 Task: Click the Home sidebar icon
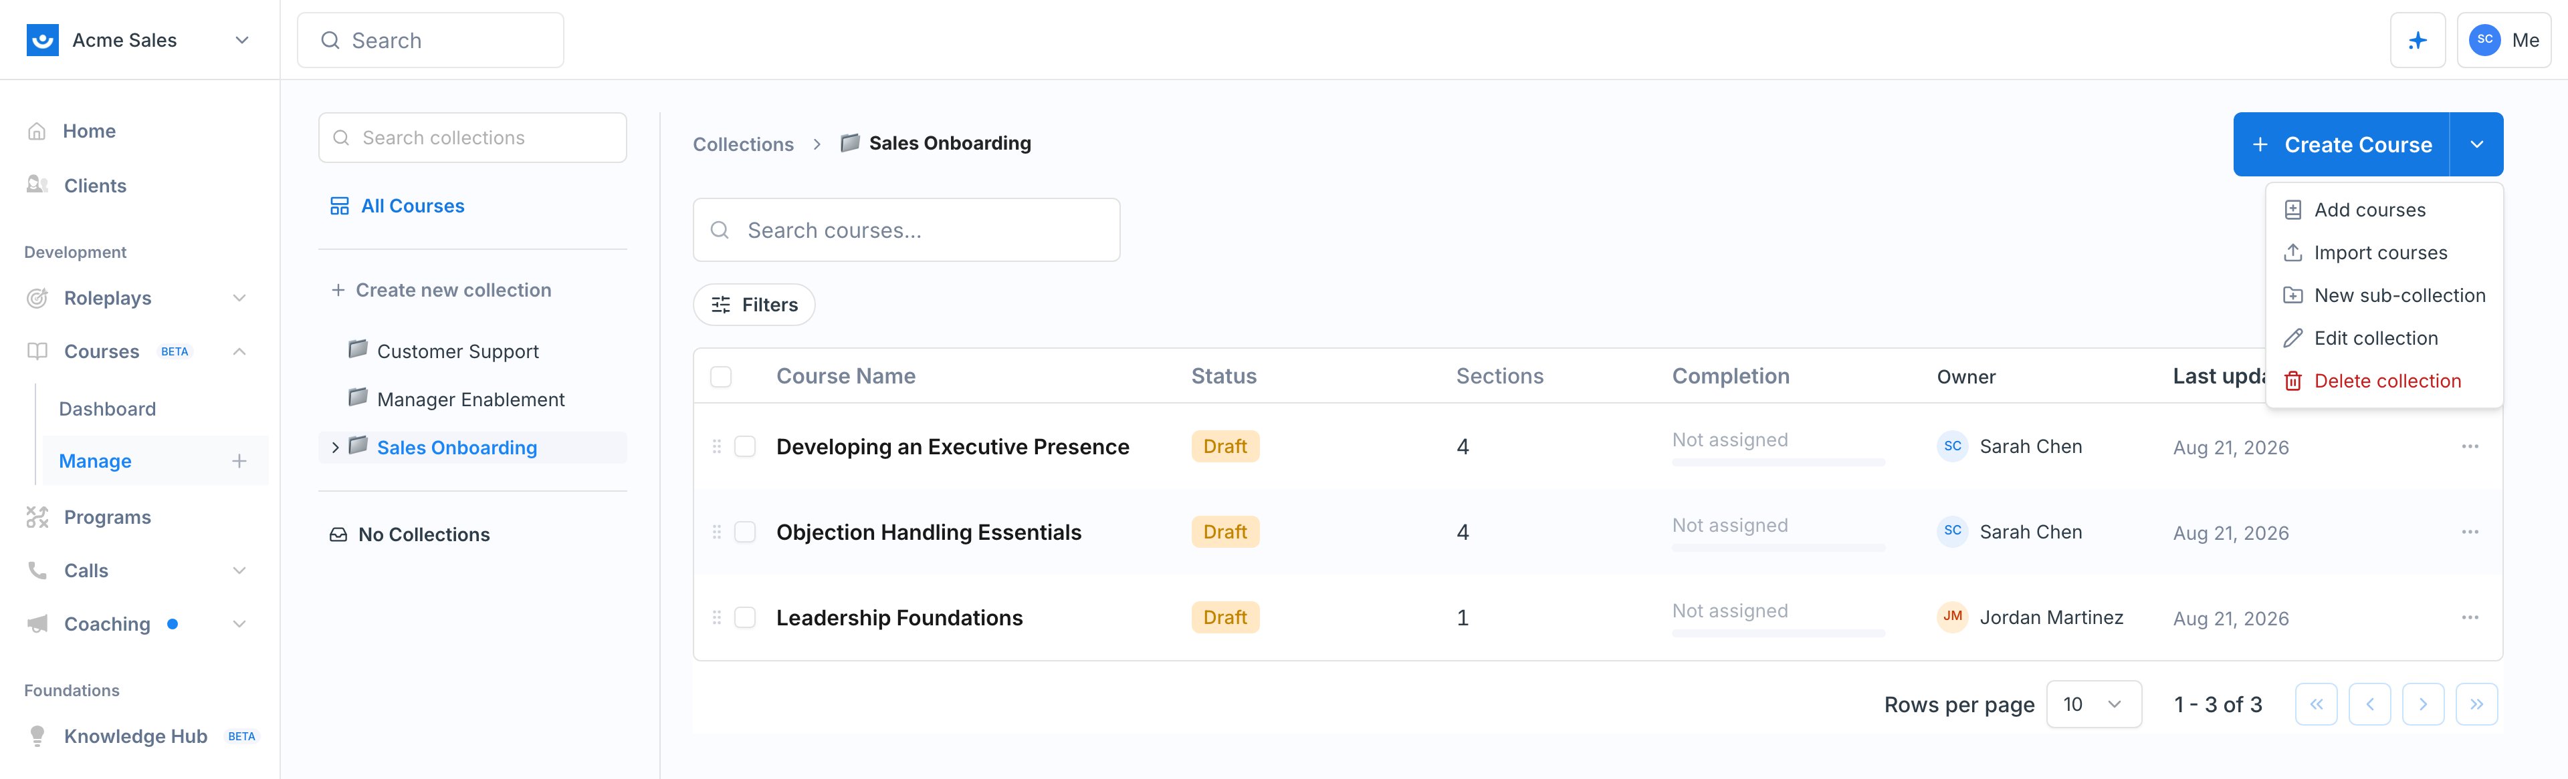tap(37, 132)
